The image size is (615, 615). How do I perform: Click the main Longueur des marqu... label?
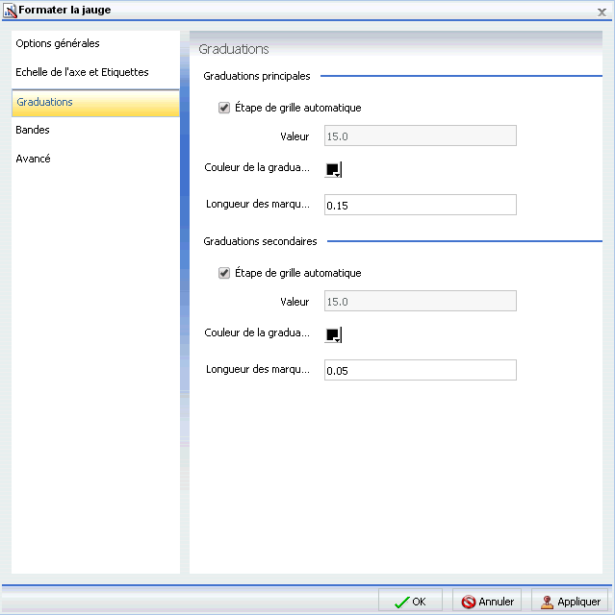tap(258, 205)
